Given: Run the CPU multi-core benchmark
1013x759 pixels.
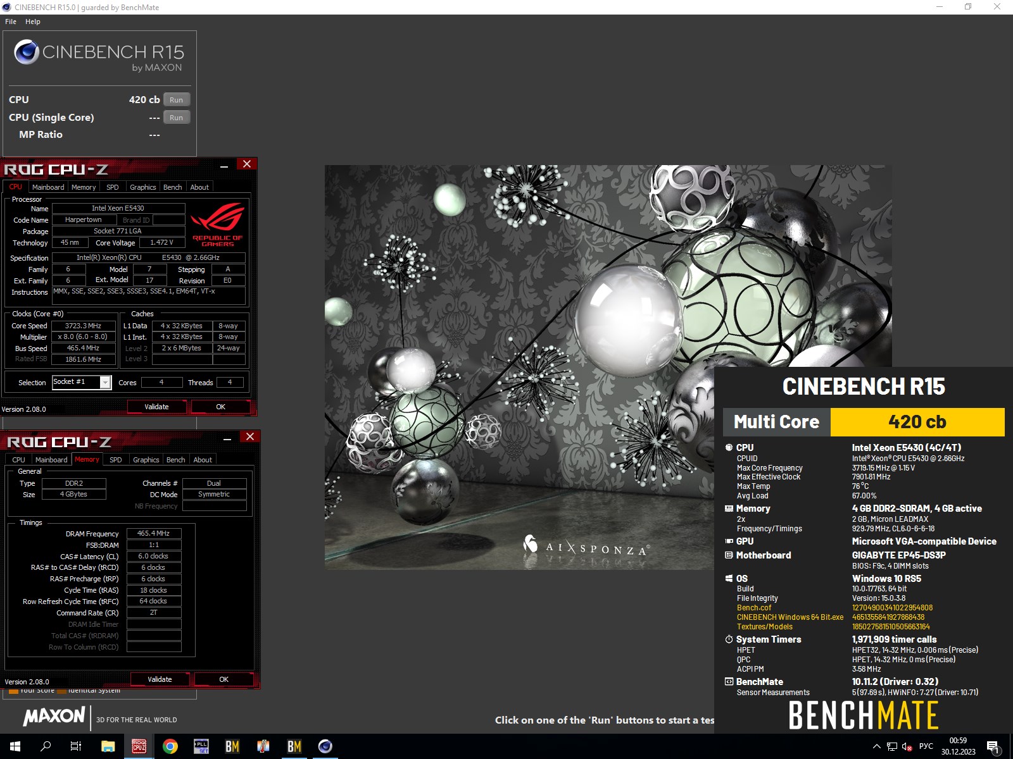Looking at the screenshot, I should coord(177,100).
